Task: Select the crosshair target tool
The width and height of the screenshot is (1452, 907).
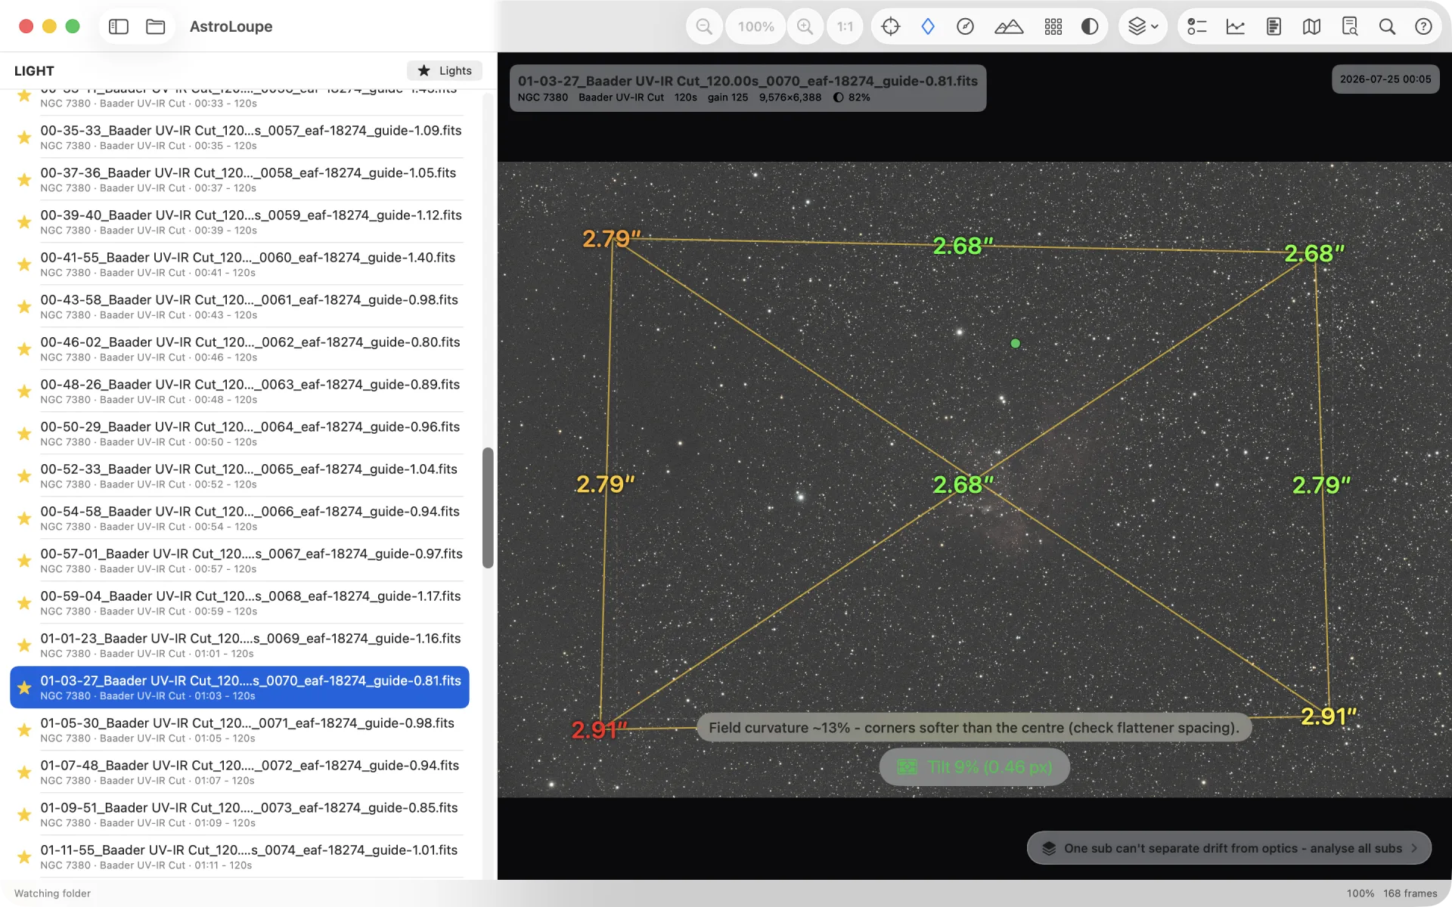Action: click(891, 26)
